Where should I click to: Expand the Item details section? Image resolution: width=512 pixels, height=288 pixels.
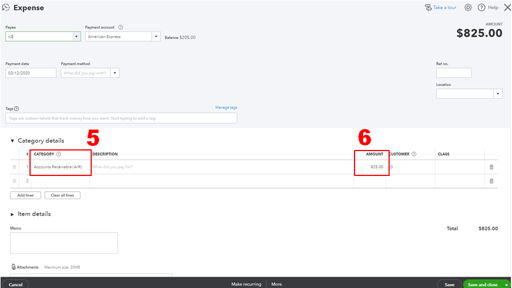pyautogui.click(x=12, y=214)
